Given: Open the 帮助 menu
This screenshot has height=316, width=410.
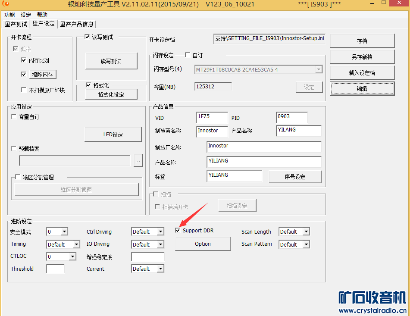Looking at the screenshot, I should point(42,15).
